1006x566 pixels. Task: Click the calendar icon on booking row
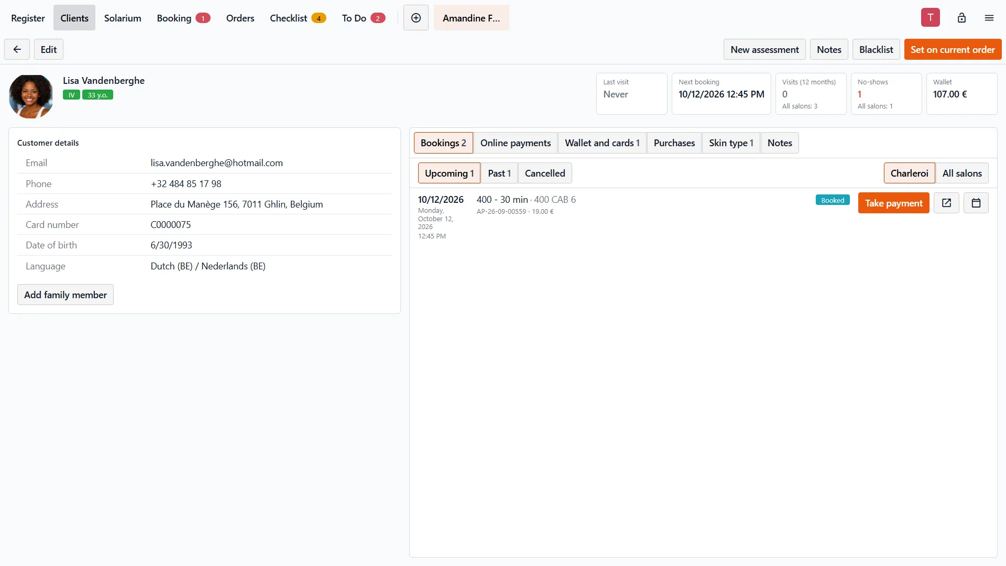(x=976, y=203)
